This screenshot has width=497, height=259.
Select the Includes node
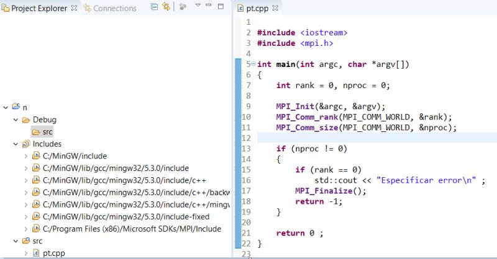click(x=47, y=144)
